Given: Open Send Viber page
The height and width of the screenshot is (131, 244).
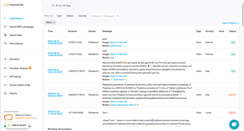Looking at the screenshot, I should point(16,35).
